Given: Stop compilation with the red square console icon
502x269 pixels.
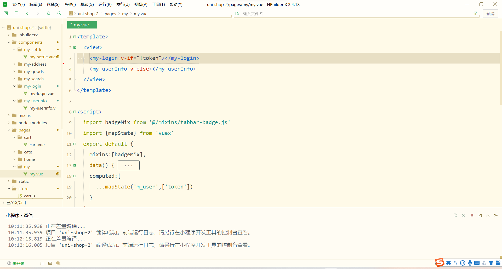Looking at the screenshot, I should click(472, 215).
